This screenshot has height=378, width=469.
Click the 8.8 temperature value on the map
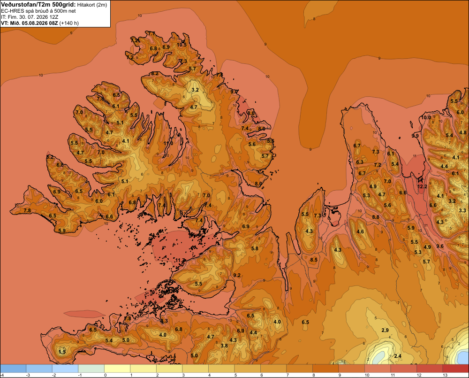[x=376, y=217]
